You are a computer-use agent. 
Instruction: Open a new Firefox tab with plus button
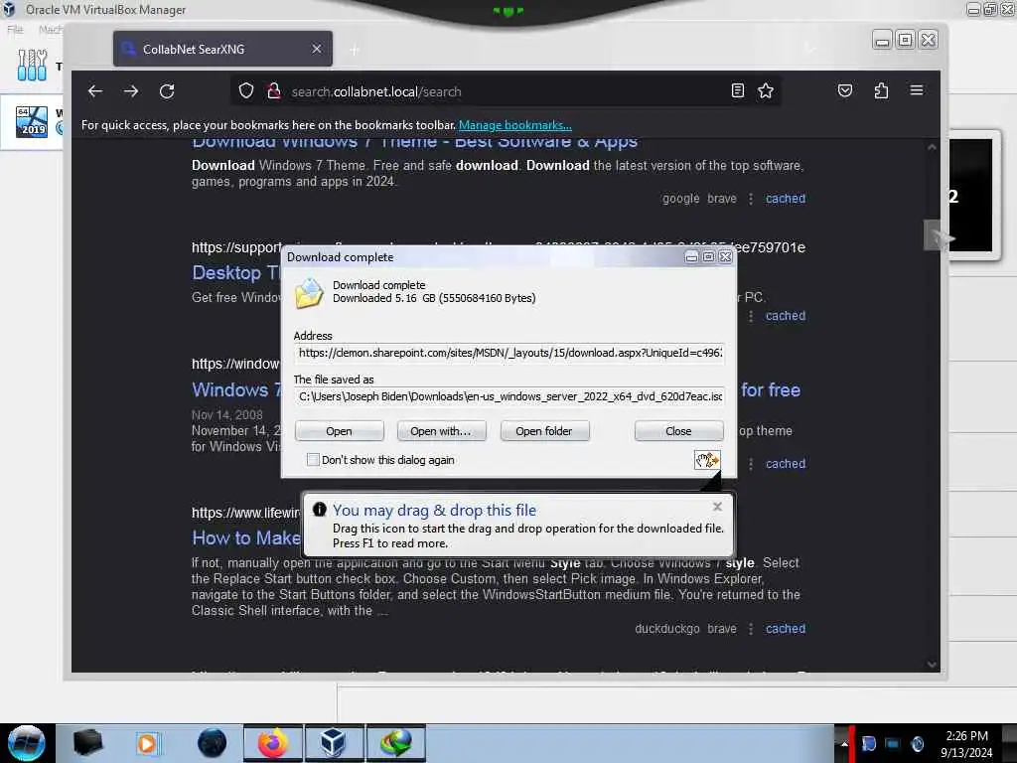pyautogui.click(x=355, y=50)
